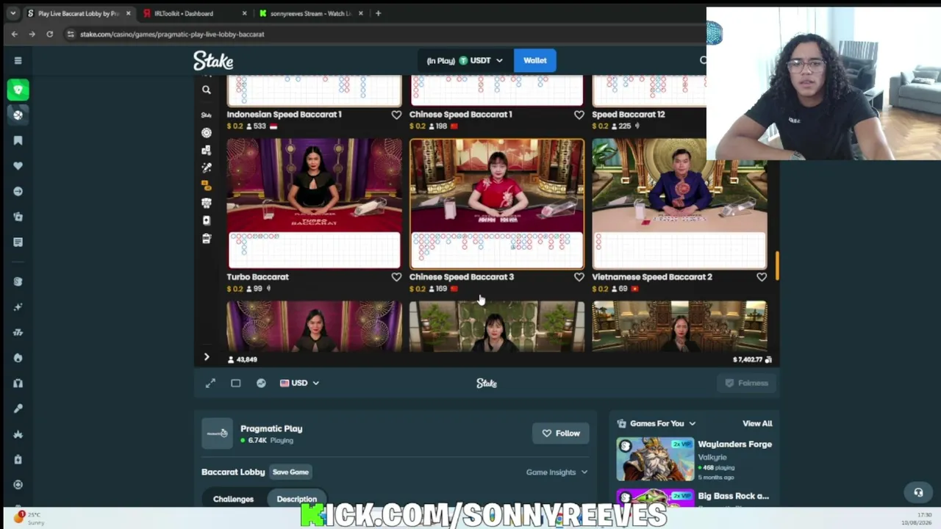
Task: Click the Pragmatic Play provider logo
Action: point(217,433)
